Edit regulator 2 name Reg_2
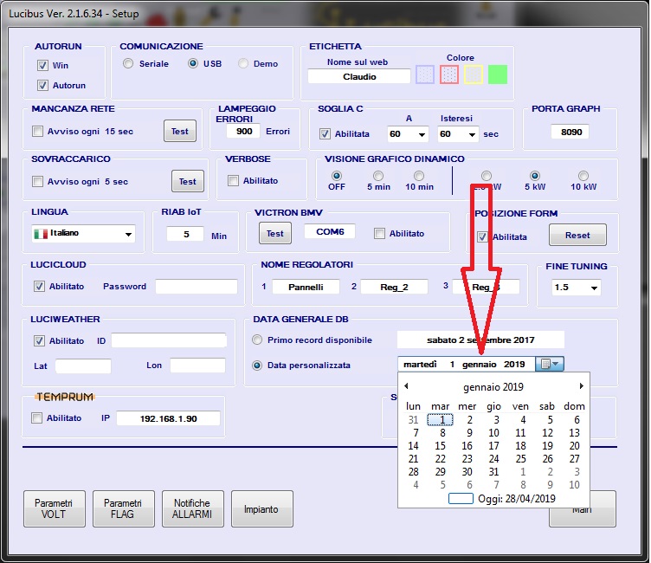 pyautogui.click(x=394, y=287)
